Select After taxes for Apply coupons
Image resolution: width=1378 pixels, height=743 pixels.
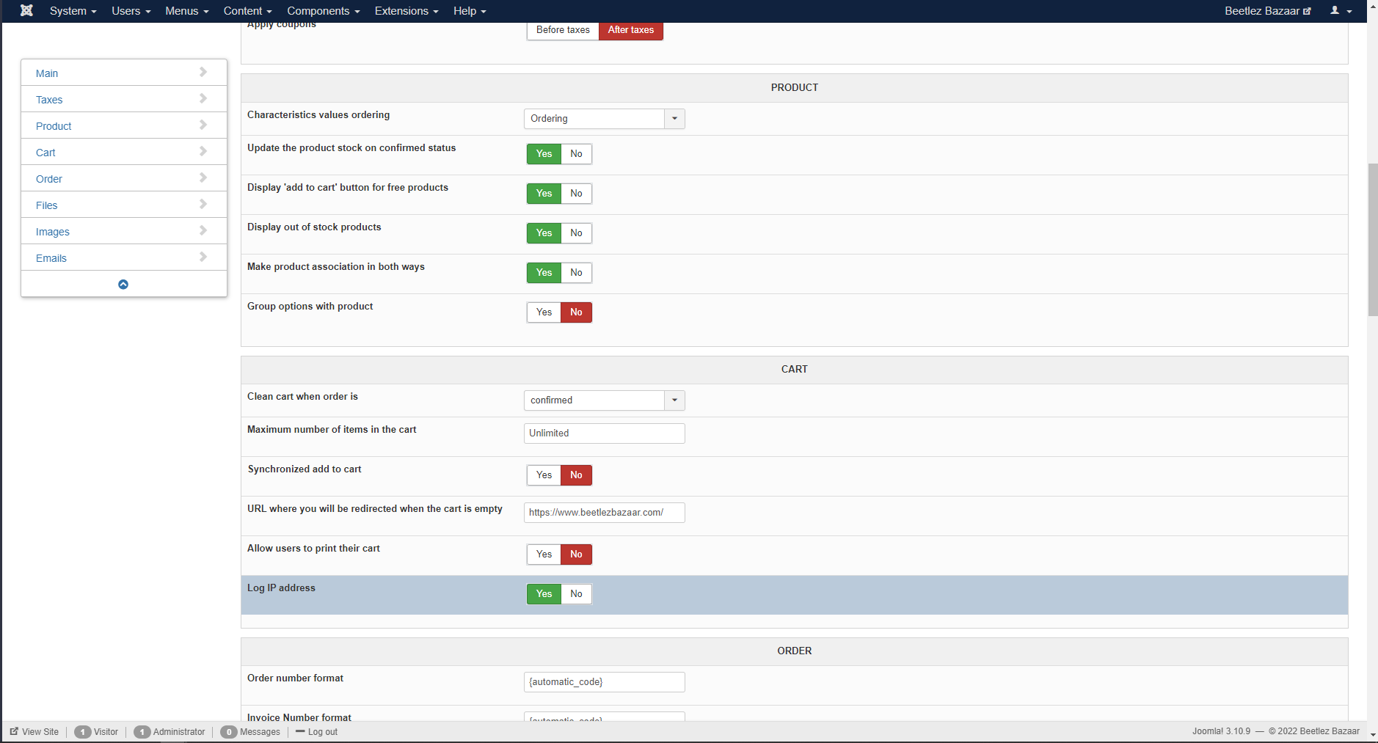(631, 30)
